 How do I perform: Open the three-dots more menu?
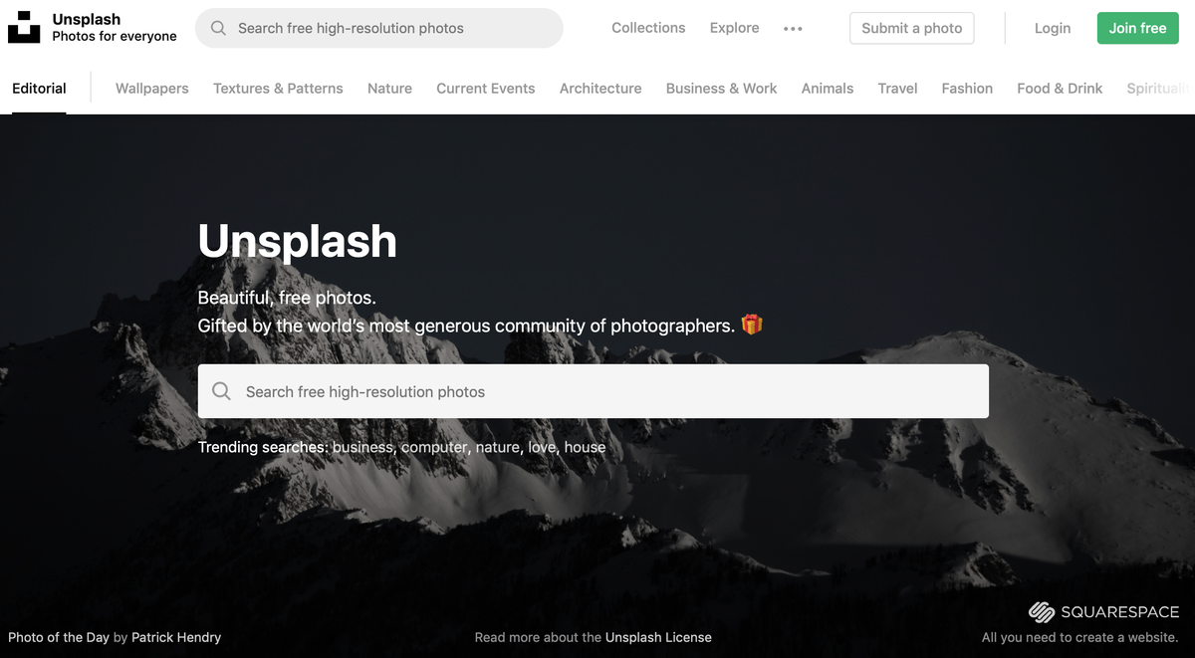793,29
